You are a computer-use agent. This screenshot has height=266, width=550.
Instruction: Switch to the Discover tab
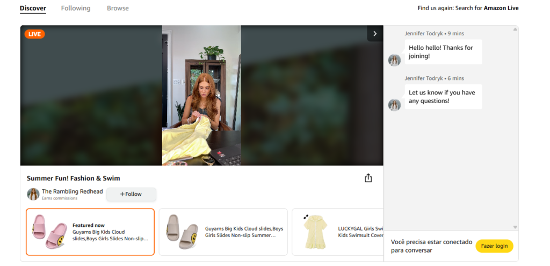(33, 9)
